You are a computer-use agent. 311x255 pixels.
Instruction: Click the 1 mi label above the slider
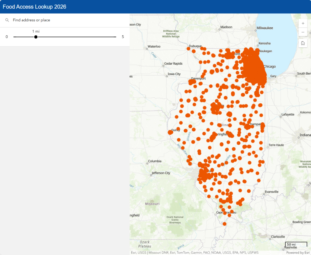(36, 31)
